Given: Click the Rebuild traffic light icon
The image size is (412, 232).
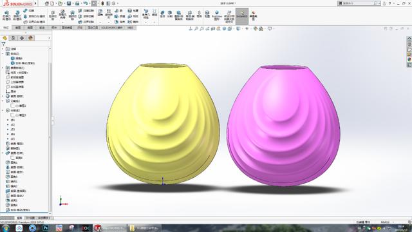Looking at the screenshot, I should coord(103,3).
